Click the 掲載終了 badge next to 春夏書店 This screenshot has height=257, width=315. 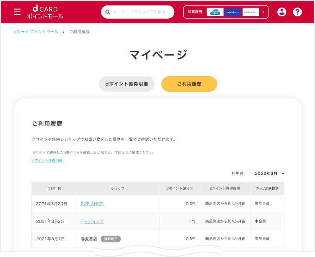[111, 239]
